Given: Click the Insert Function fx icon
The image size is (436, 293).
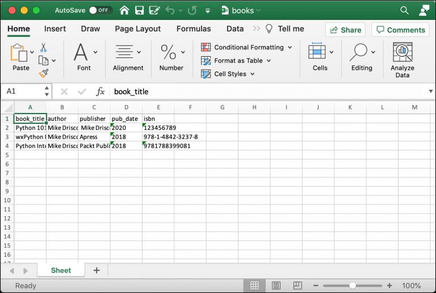Looking at the screenshot, I should point(100,91).
